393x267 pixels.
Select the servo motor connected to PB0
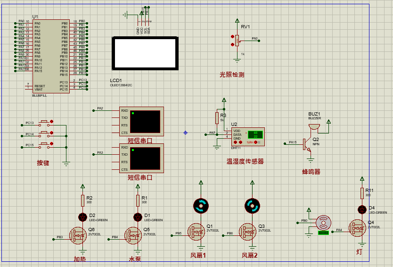point(323,223)
